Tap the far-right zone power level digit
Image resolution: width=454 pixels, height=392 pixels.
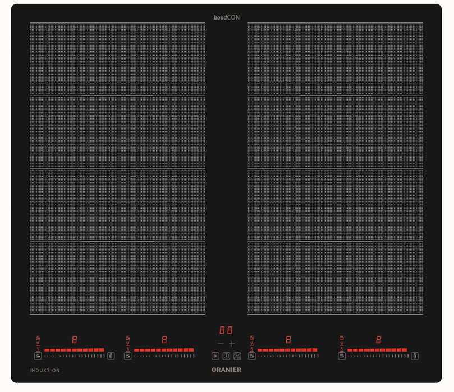pos(378,339)
